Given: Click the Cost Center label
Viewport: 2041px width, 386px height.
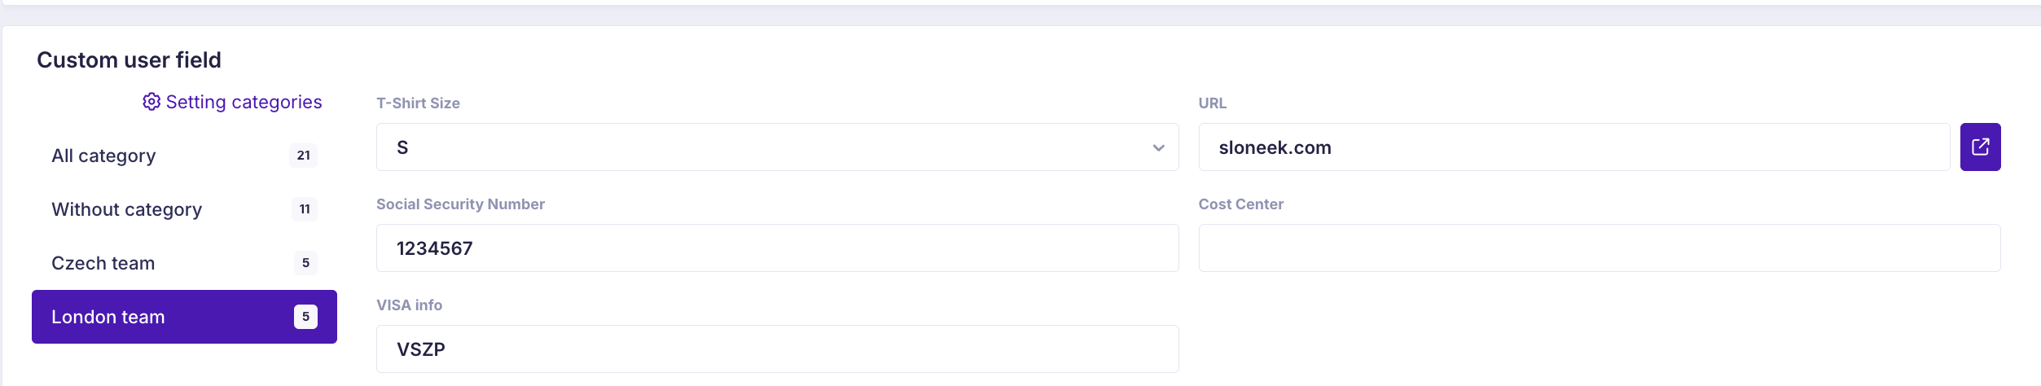Looking at the screenshot, I should (x=1240, y=204).
